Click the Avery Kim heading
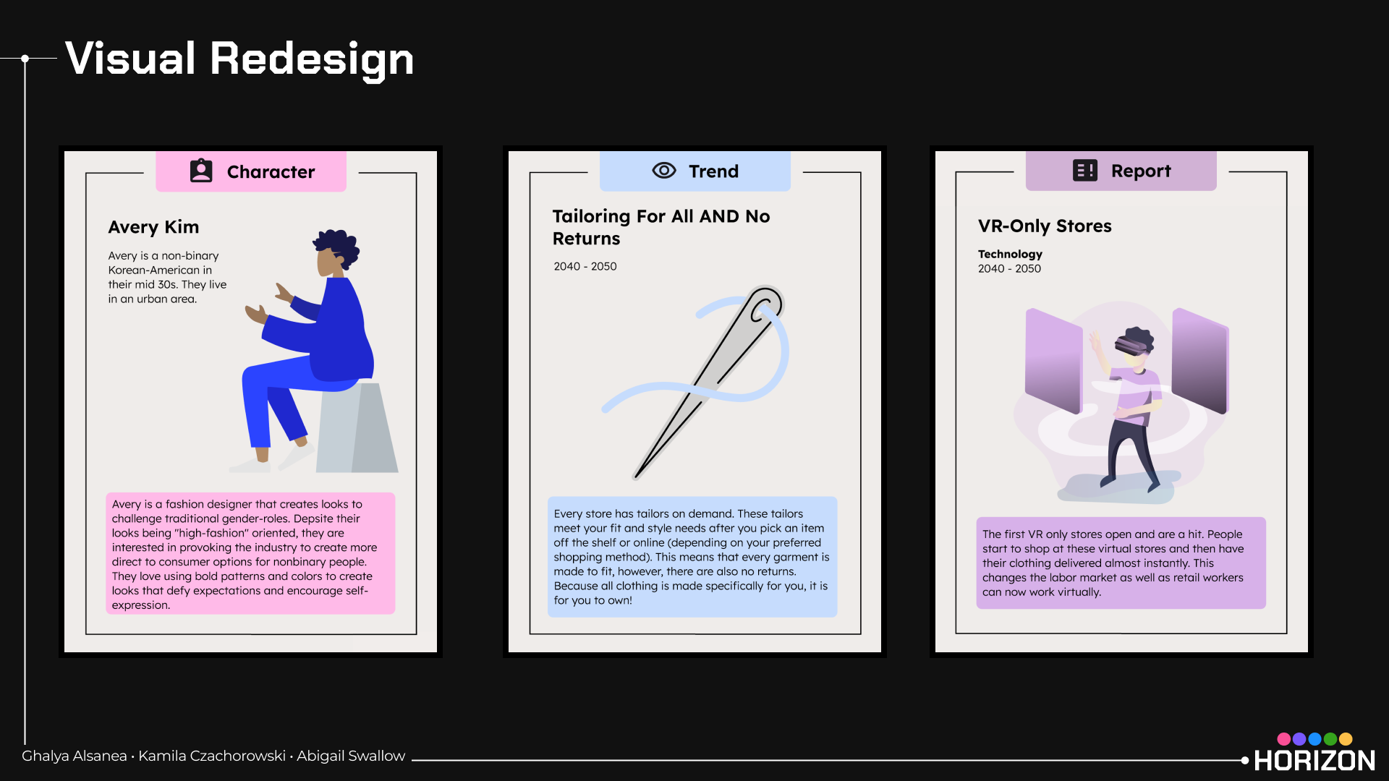The height and width of the screenshot is (781, 1389). tap(153, 227)
